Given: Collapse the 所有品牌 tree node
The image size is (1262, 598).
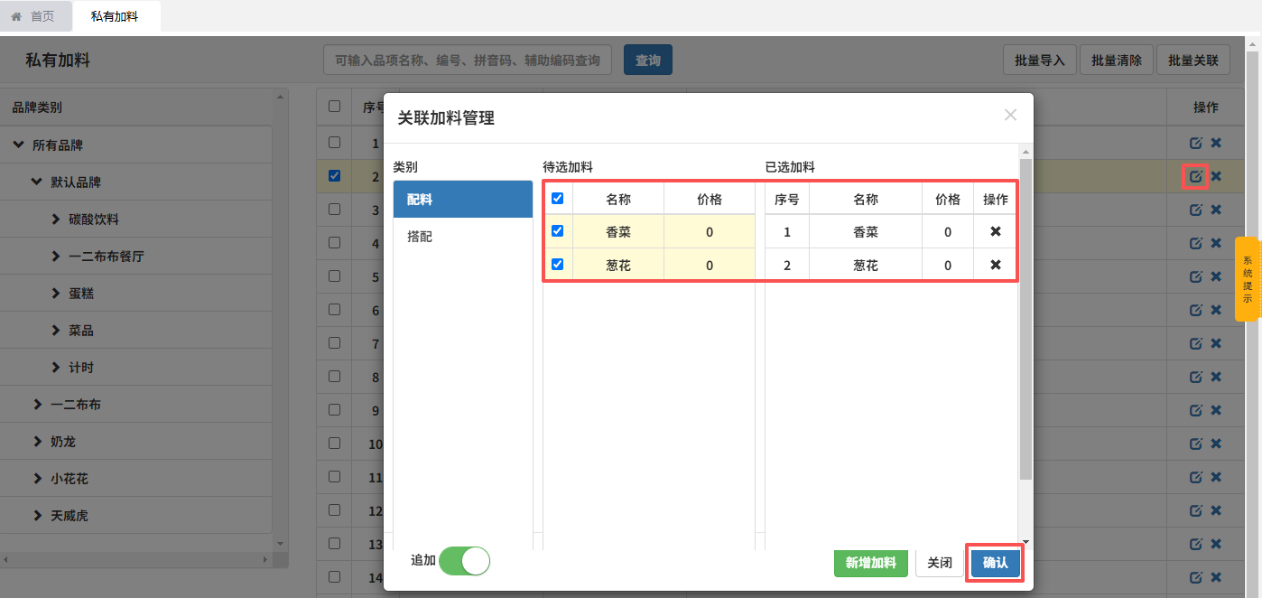Looking at the screenshot, I should pos(18,145).
